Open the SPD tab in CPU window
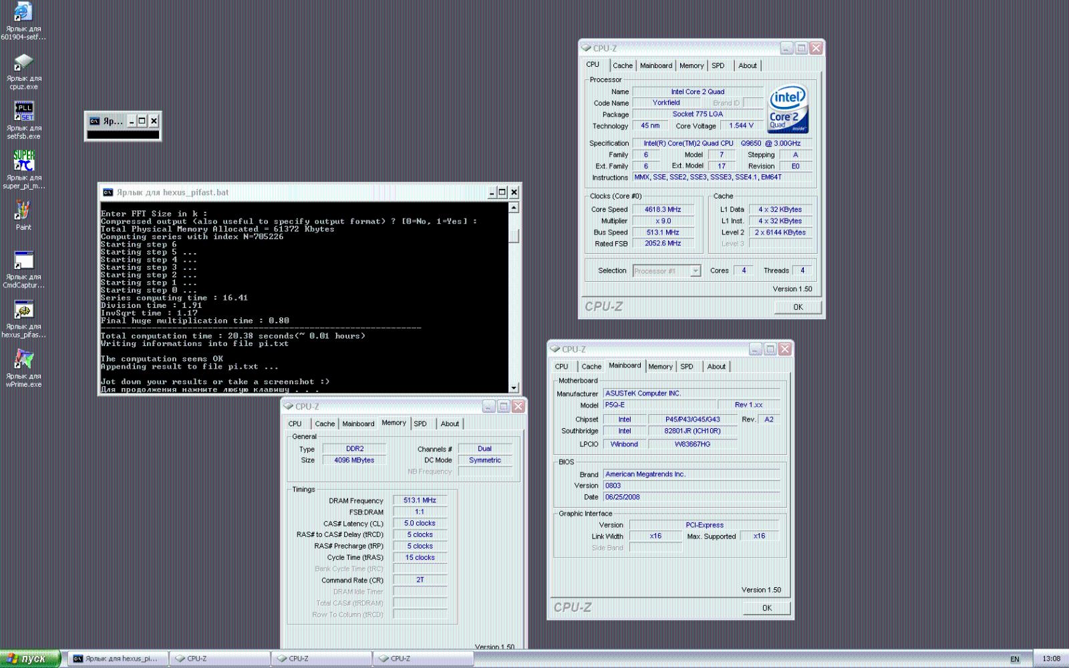Image resolution: width=1069 pixels, height=668 pixels. click(718, 65)
